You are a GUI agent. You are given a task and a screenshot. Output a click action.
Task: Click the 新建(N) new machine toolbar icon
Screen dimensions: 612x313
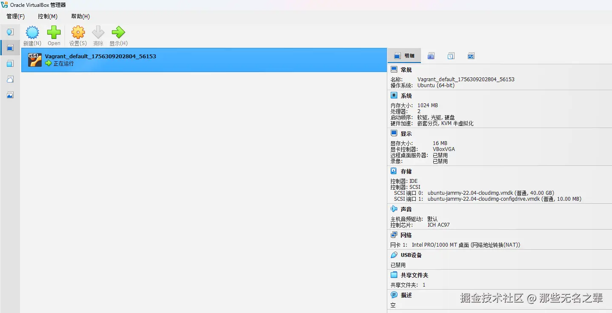tap(32, 32)
